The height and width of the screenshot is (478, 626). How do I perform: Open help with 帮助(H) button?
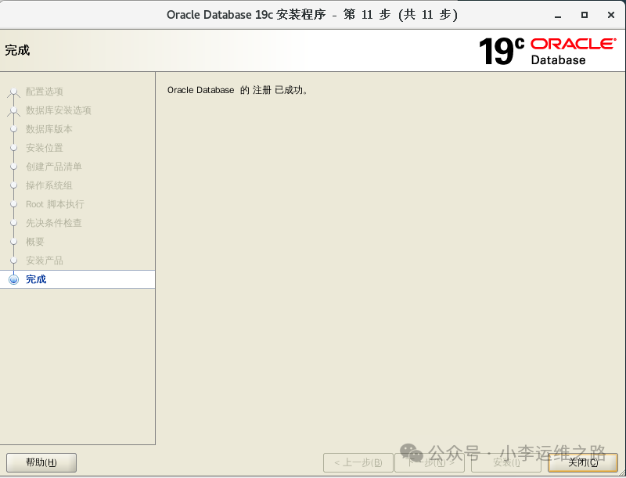coord(41,462)
